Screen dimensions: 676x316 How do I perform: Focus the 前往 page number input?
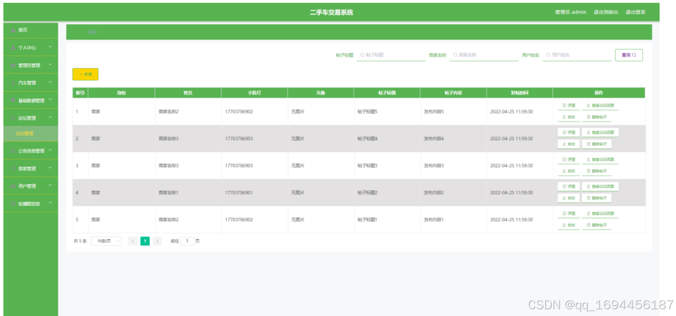(x=187, y=241)
